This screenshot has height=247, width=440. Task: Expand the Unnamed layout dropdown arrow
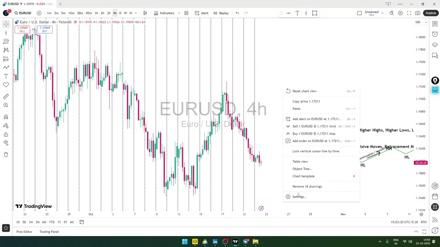click(x=382, y=13)
